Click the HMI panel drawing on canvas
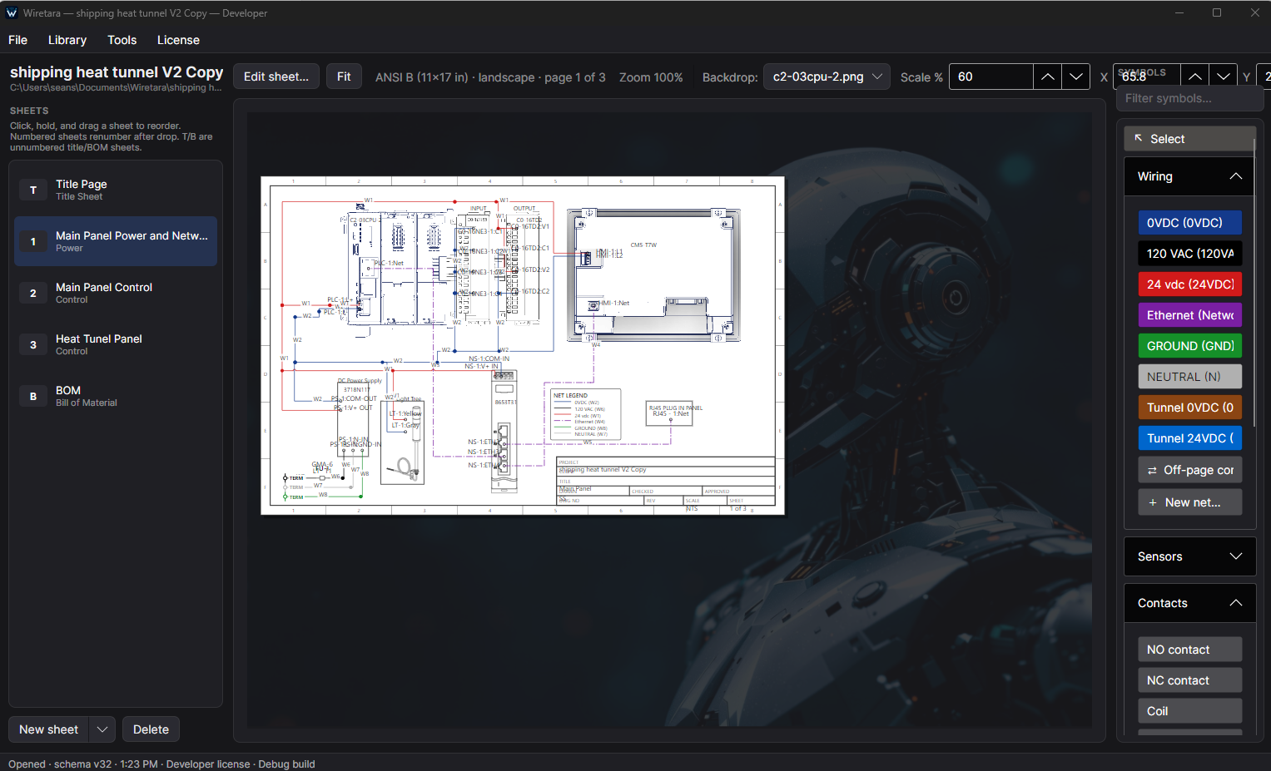The width and height of the screenshot is (1271, 771). pyautogui.click(x=653, y=275)
